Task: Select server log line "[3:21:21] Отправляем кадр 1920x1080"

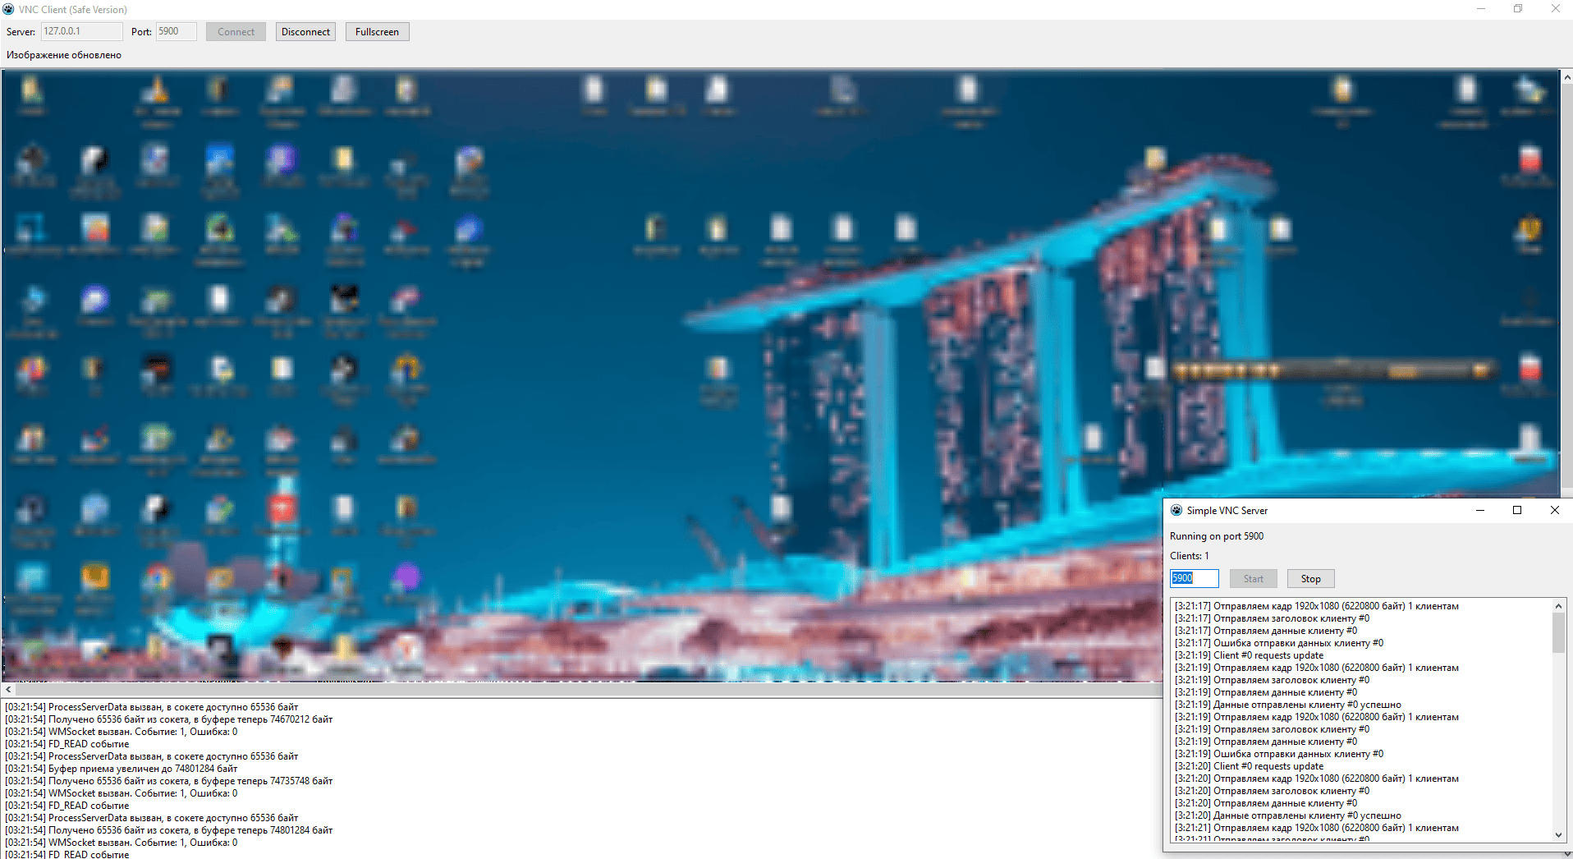Action: click(x=1317, y=828)
